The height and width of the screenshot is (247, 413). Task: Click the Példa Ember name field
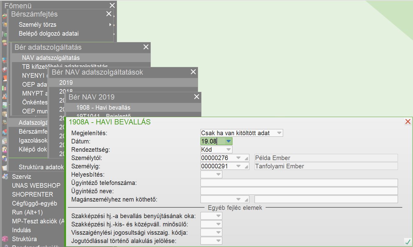click(x=326, y=158)
